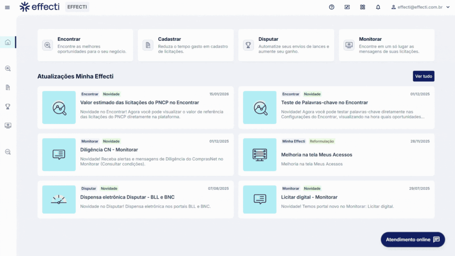Click the Home icon in the sidebar

click(x=8, y=43)
